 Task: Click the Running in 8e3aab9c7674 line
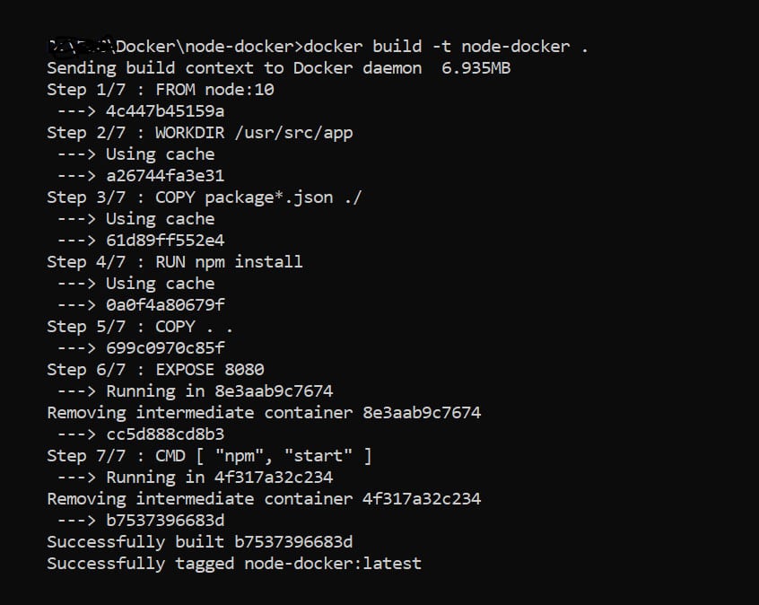(219, 391)
